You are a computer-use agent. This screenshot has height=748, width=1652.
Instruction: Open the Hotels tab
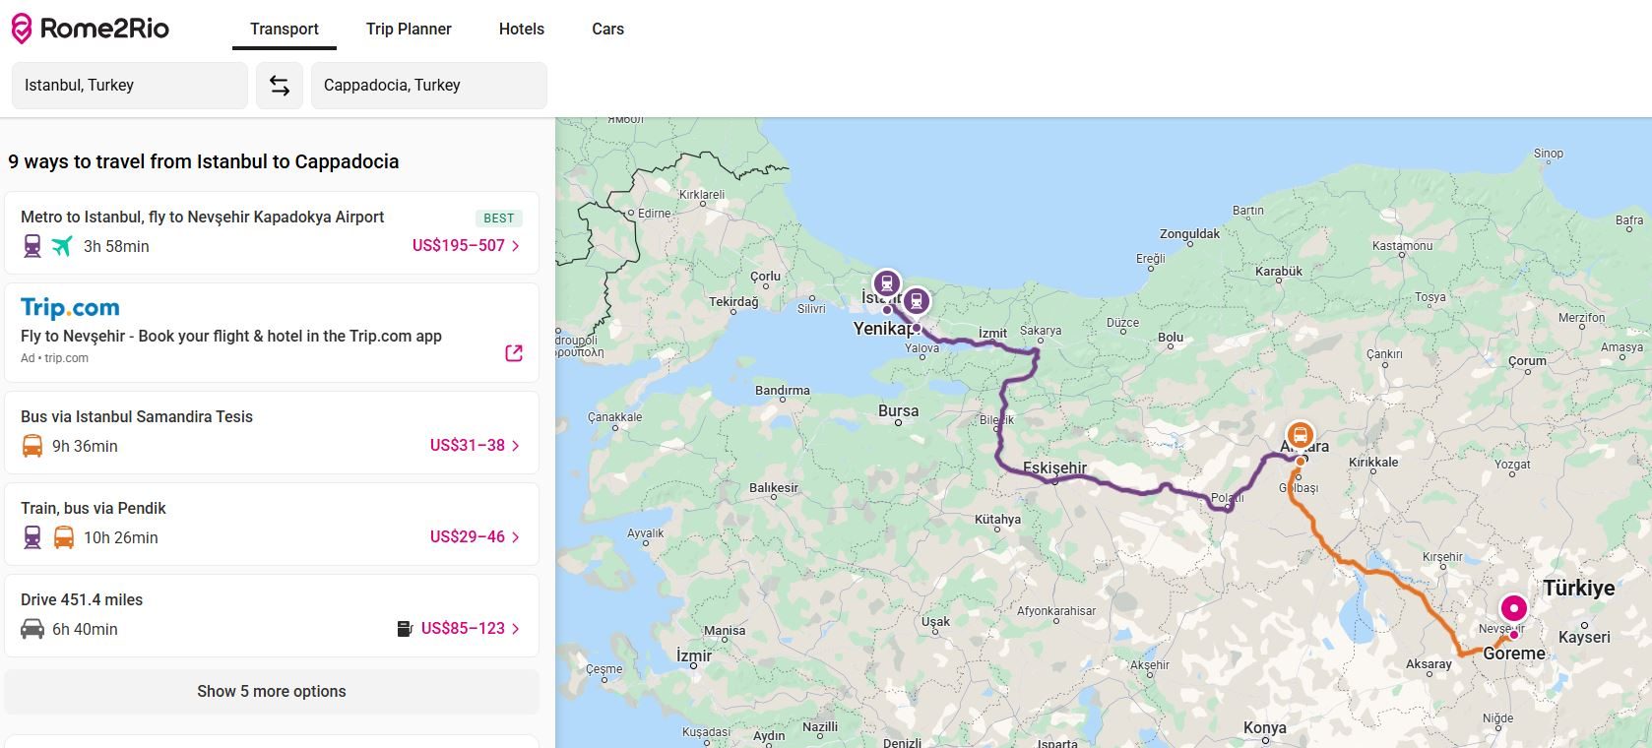click(x=521, y=30)
